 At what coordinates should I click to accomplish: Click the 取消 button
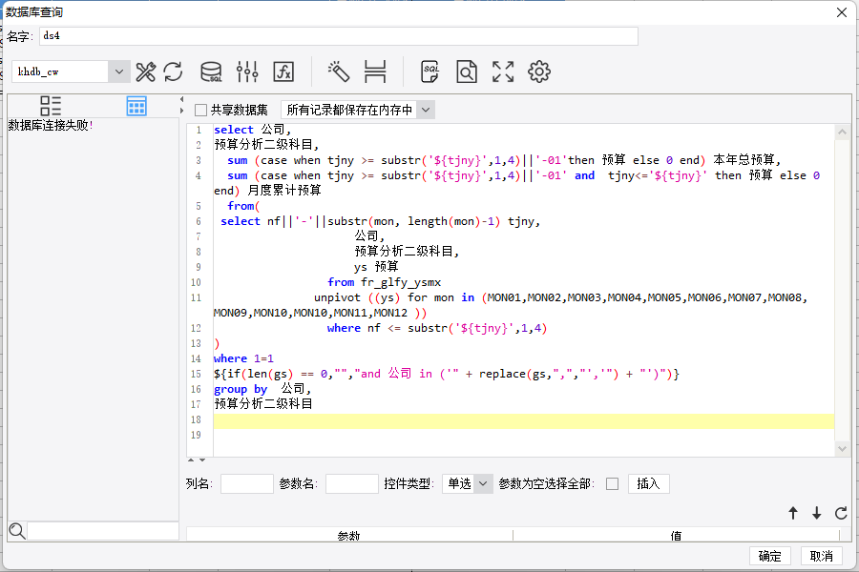[821, 556]
